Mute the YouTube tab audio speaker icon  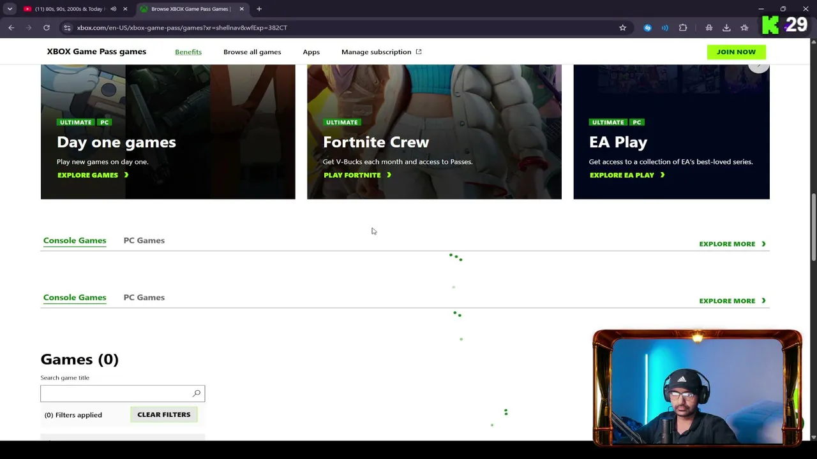[x=113, y=9]
